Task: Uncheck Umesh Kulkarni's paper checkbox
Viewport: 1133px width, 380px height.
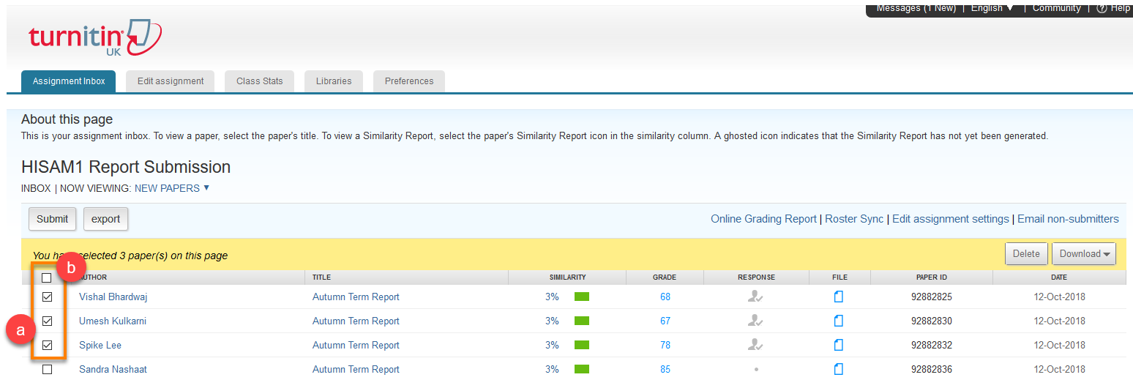Action: (x=47, y=321)
